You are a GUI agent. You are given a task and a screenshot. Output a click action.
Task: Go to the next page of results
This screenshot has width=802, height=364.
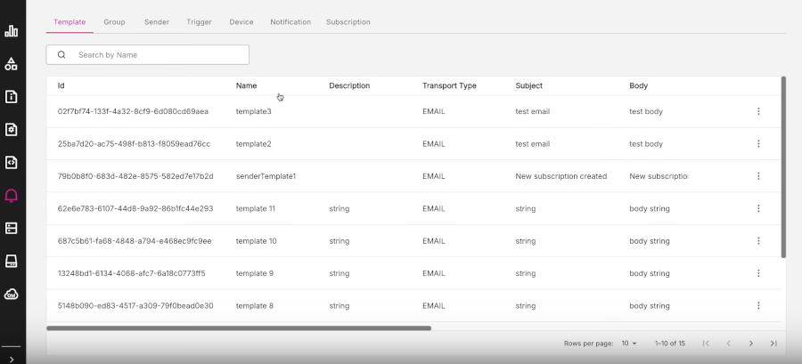coord(750,344)
